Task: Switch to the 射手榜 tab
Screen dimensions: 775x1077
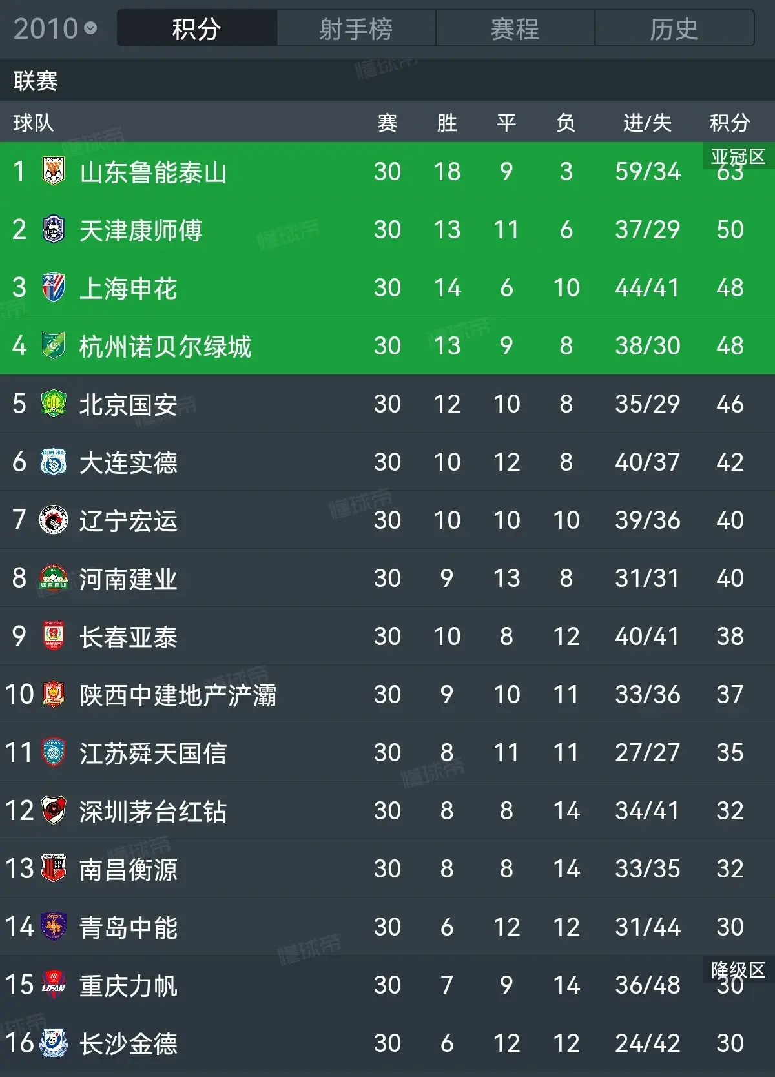Action: pos(356,28)
